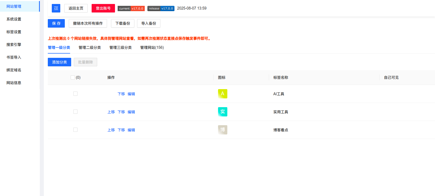Viewport: 435px width, 196px height.
Task: Click the 图标 column header
Action: (222, 77)
